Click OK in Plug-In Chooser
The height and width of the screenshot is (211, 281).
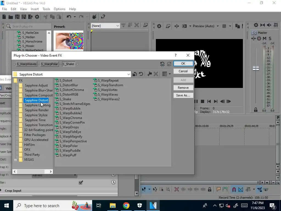point(183,63)
